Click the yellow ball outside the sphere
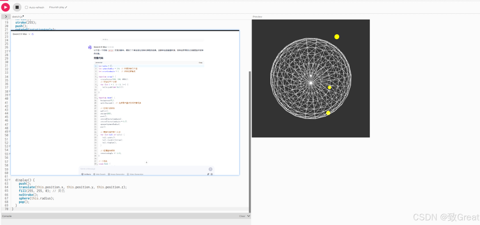The image size is (480, 225). point(337,37)
